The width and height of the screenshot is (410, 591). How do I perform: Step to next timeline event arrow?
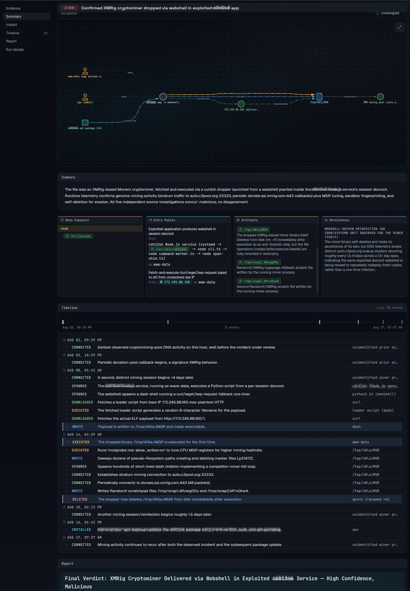click(374, 308)
